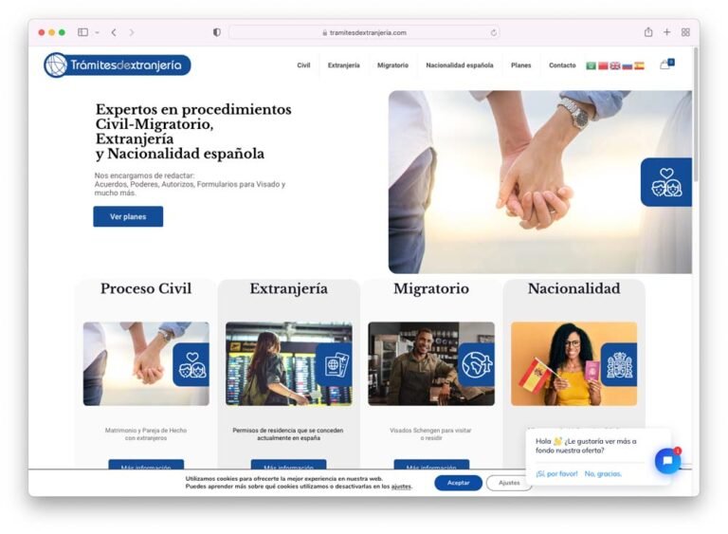Accept cookies with the Aceptar button
Image resolution: width=728 pixels, height=534 pixels.
click(458, 483)
